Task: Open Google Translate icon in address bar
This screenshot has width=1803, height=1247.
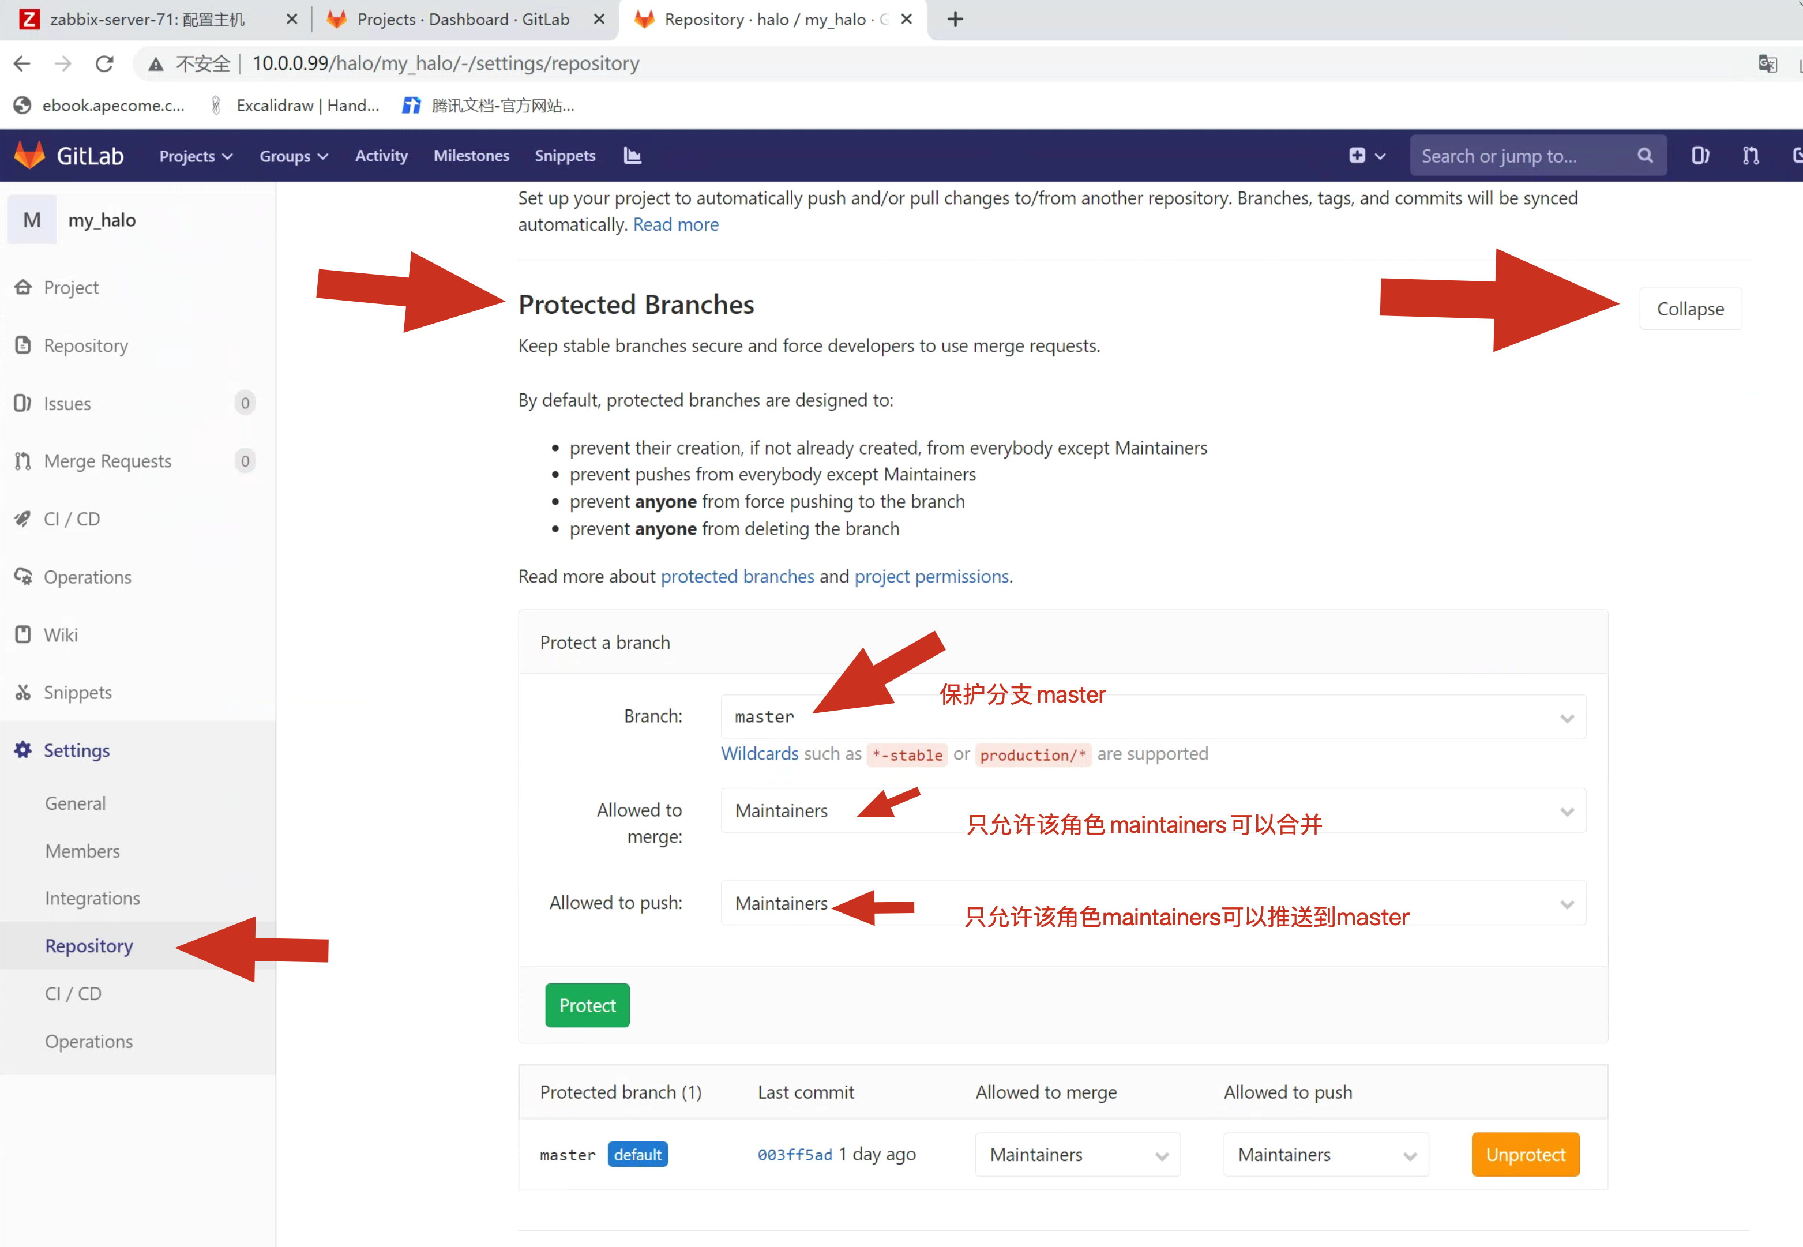Action: 1767,63
